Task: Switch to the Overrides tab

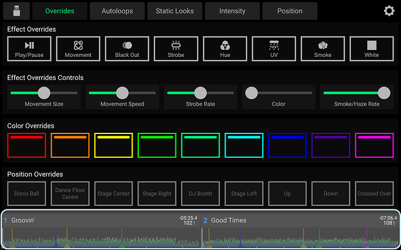Action: tap(60, 11)
